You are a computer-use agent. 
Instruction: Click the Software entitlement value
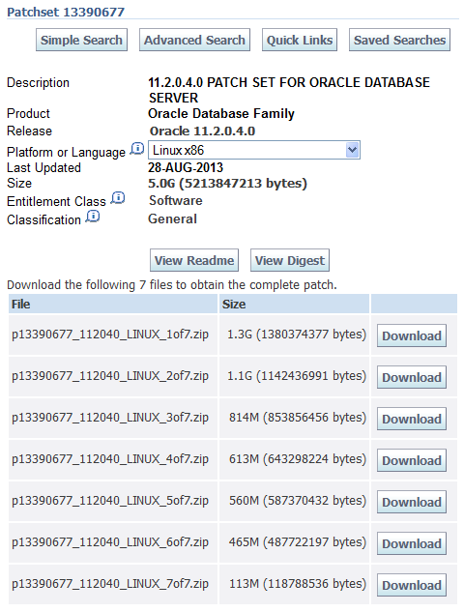click(x=176, y=201)
